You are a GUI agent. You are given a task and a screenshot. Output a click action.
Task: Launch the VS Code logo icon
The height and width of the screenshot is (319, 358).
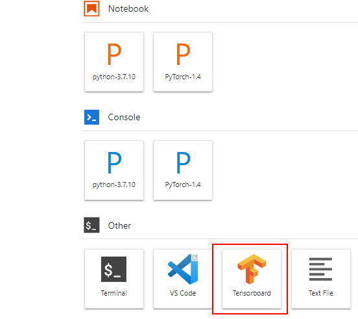[x=183, y=269]
